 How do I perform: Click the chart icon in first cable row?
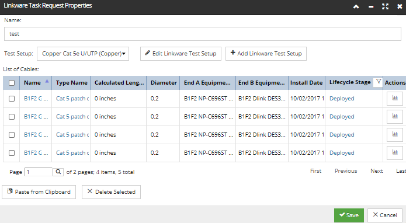394,99
